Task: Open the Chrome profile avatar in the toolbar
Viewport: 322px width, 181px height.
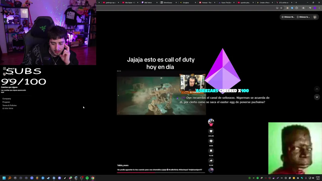Action: tap(315, 8)
